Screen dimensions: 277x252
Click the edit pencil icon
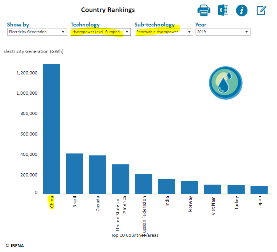coord(261,11)
